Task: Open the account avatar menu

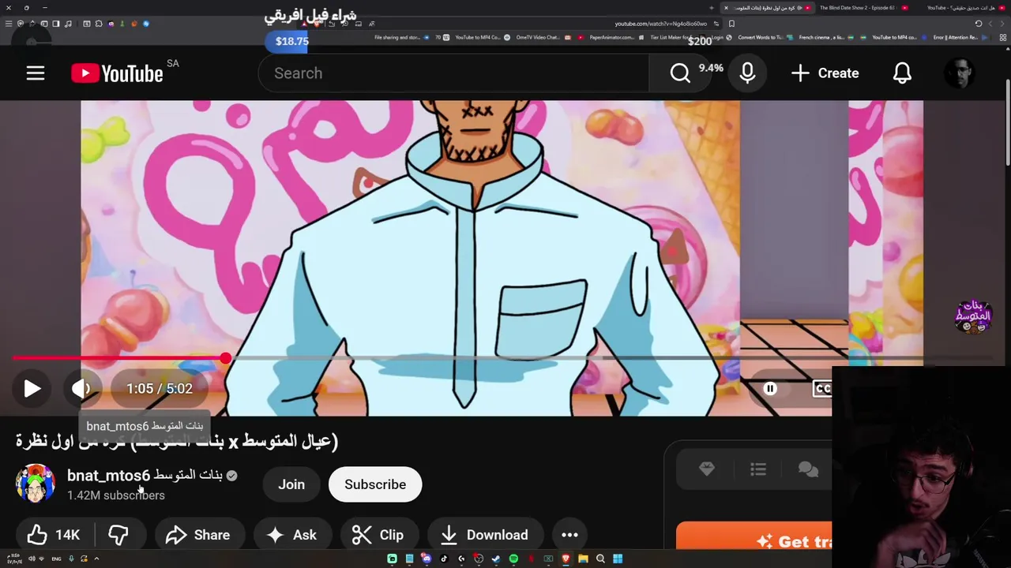Action: point(960,73)
